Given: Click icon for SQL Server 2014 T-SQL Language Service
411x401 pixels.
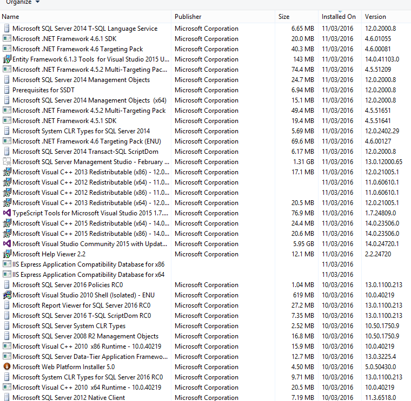Looking at the screenshot, I should (7, 28).
